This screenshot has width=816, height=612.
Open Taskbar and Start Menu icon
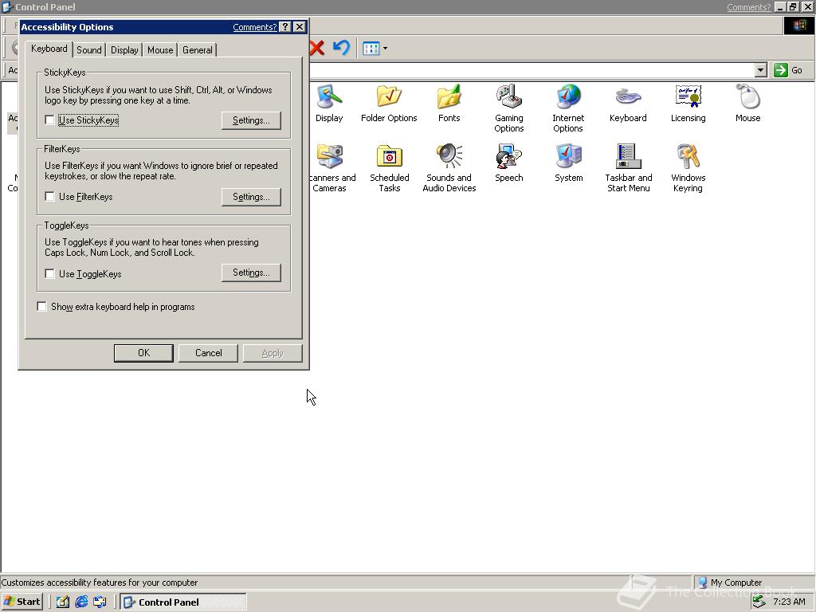pos(628,167)
